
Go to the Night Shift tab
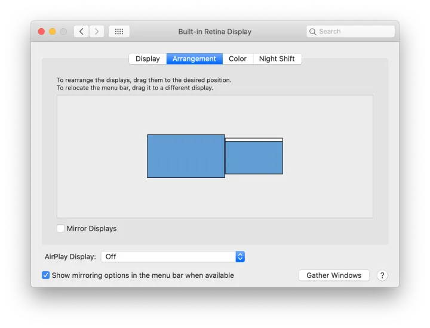click(x=277, y=59)
